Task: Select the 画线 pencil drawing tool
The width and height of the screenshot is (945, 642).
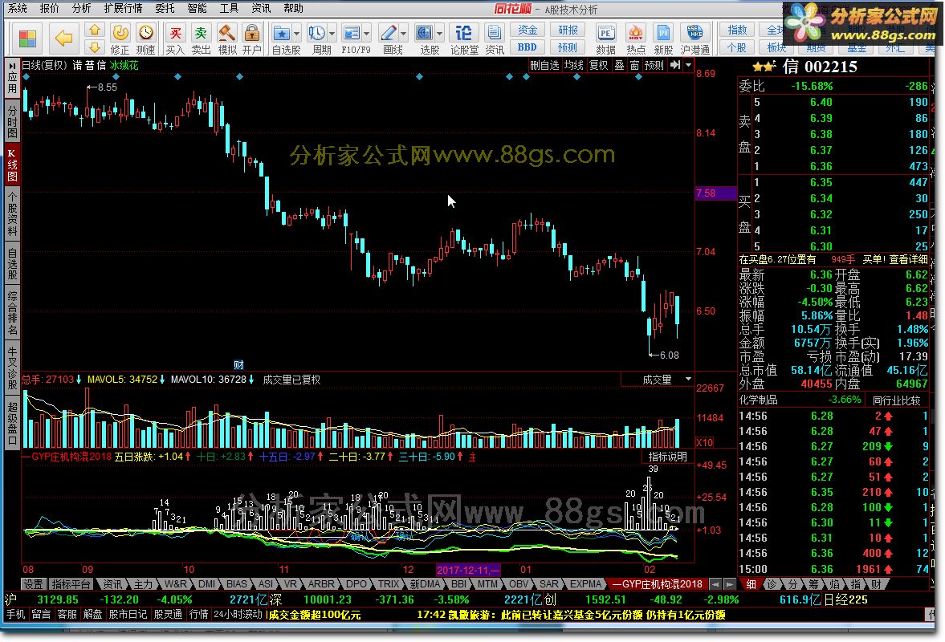Action: pos(389,33)
